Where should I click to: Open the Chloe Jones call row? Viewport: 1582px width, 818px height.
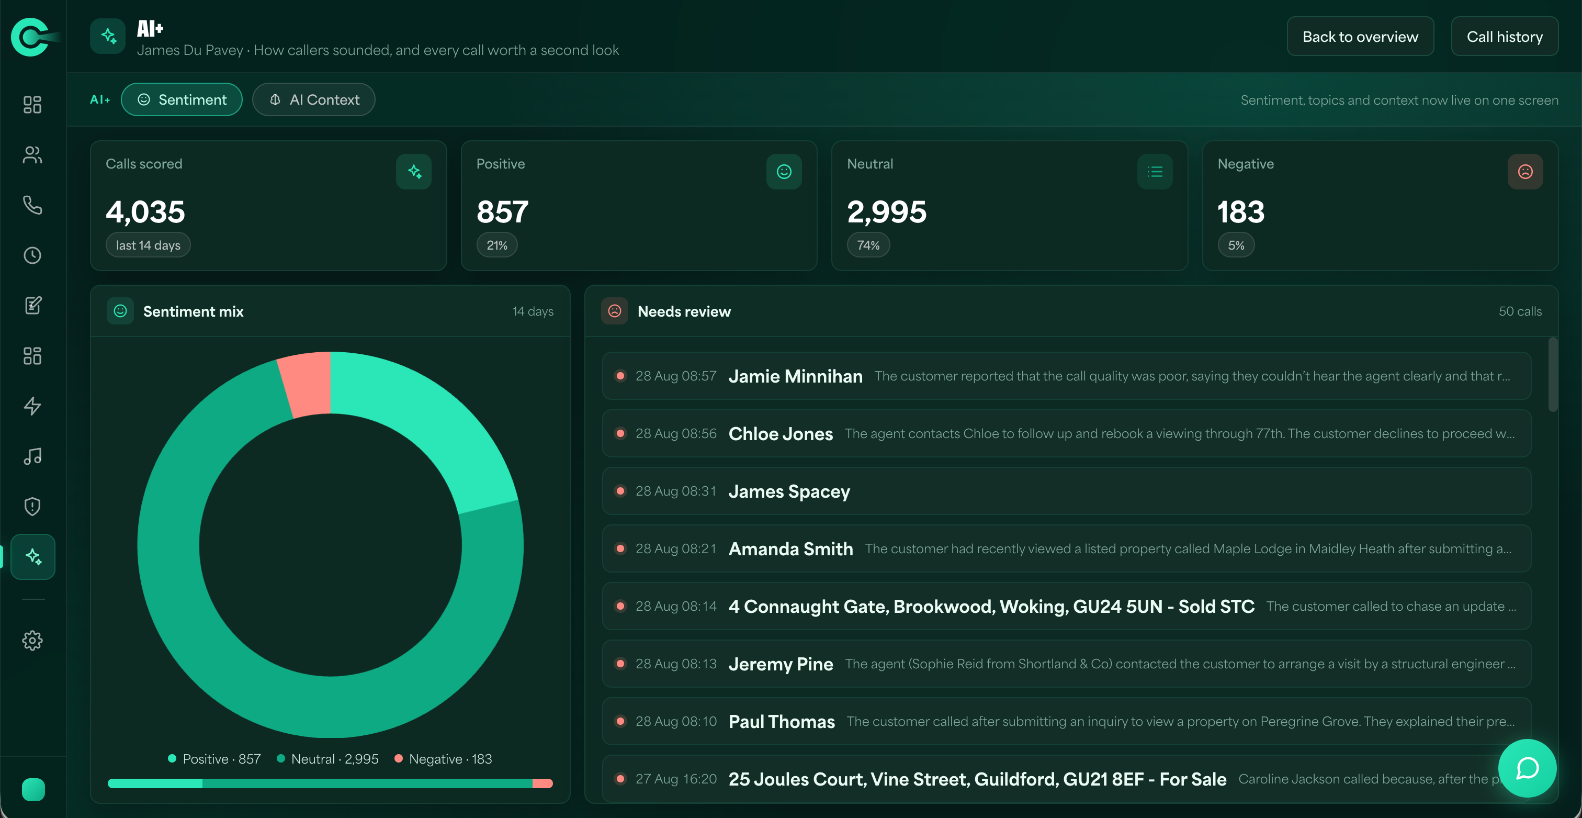tap(1067, 433)
